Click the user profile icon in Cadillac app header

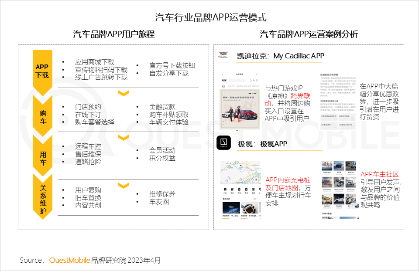254,80
